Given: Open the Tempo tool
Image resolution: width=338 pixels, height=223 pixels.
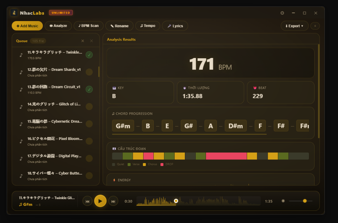Looking at the screenshot, I should coord(148,26).
